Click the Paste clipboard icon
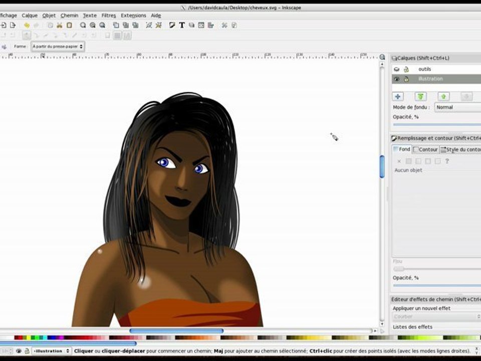Viewport: 481px width, 361px height. coord(69,25)
